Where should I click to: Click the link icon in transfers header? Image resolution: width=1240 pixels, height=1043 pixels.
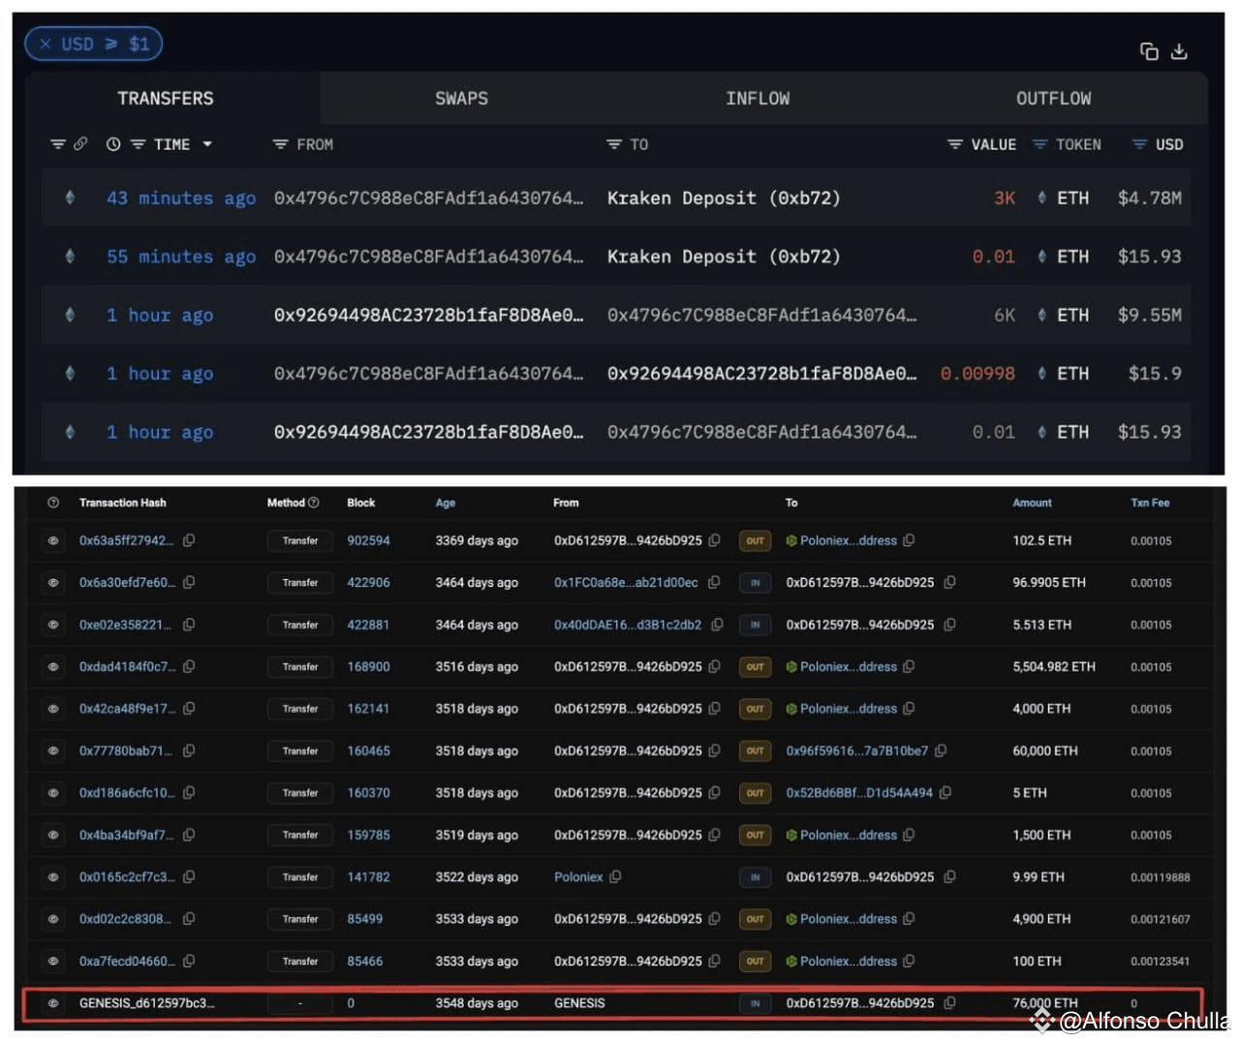coord(80,144)
